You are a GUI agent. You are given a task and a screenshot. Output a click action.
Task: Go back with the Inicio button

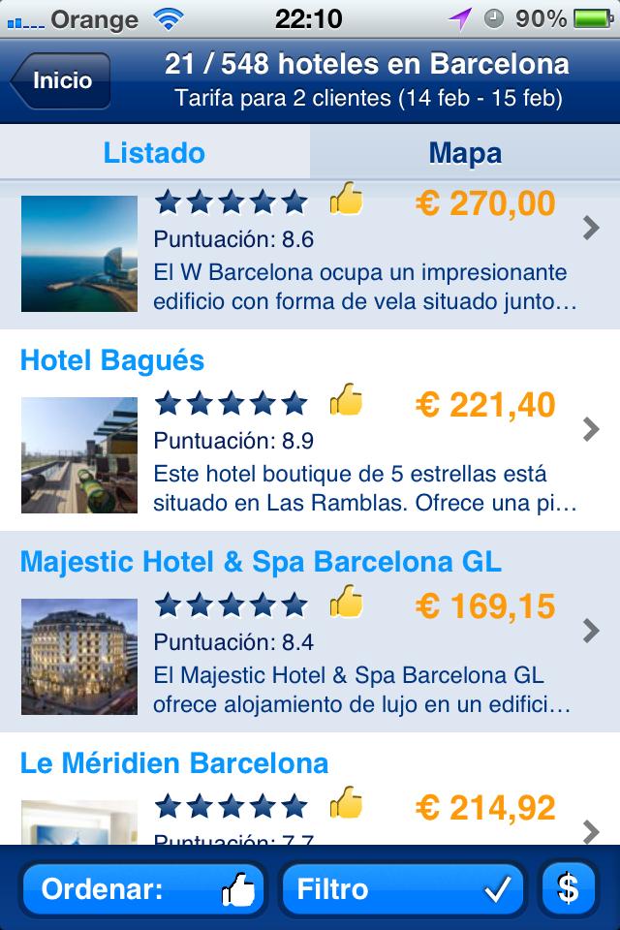click(61, 81)
